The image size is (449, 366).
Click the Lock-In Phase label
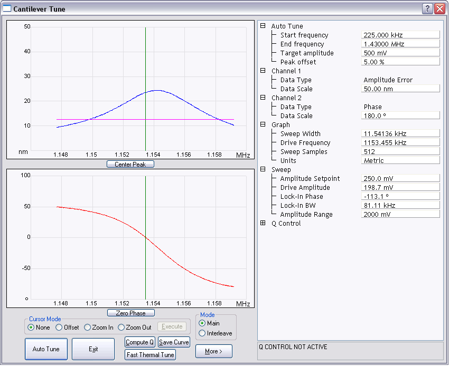pyautogui.click(x=302, y=196)
